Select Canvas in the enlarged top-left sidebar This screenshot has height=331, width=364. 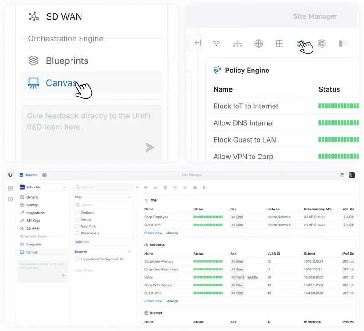pyautogui.click(x=92, y=83)
